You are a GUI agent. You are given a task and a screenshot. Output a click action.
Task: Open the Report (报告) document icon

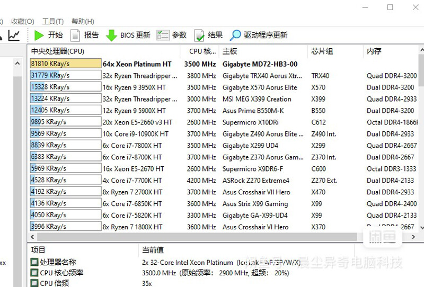(75, 35)
